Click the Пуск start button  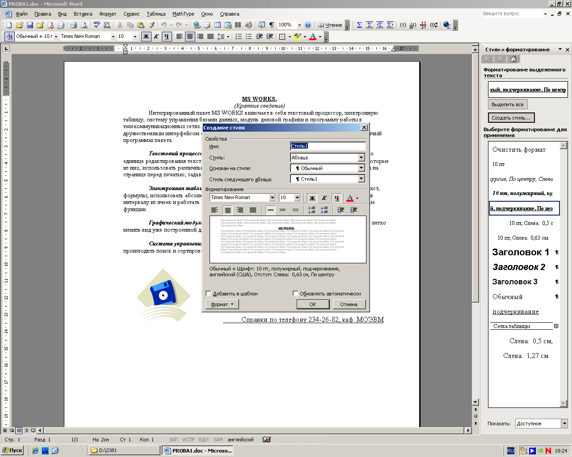point(13,451)
